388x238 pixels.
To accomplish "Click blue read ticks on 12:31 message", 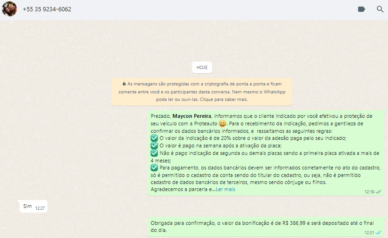I will (379, 232).
